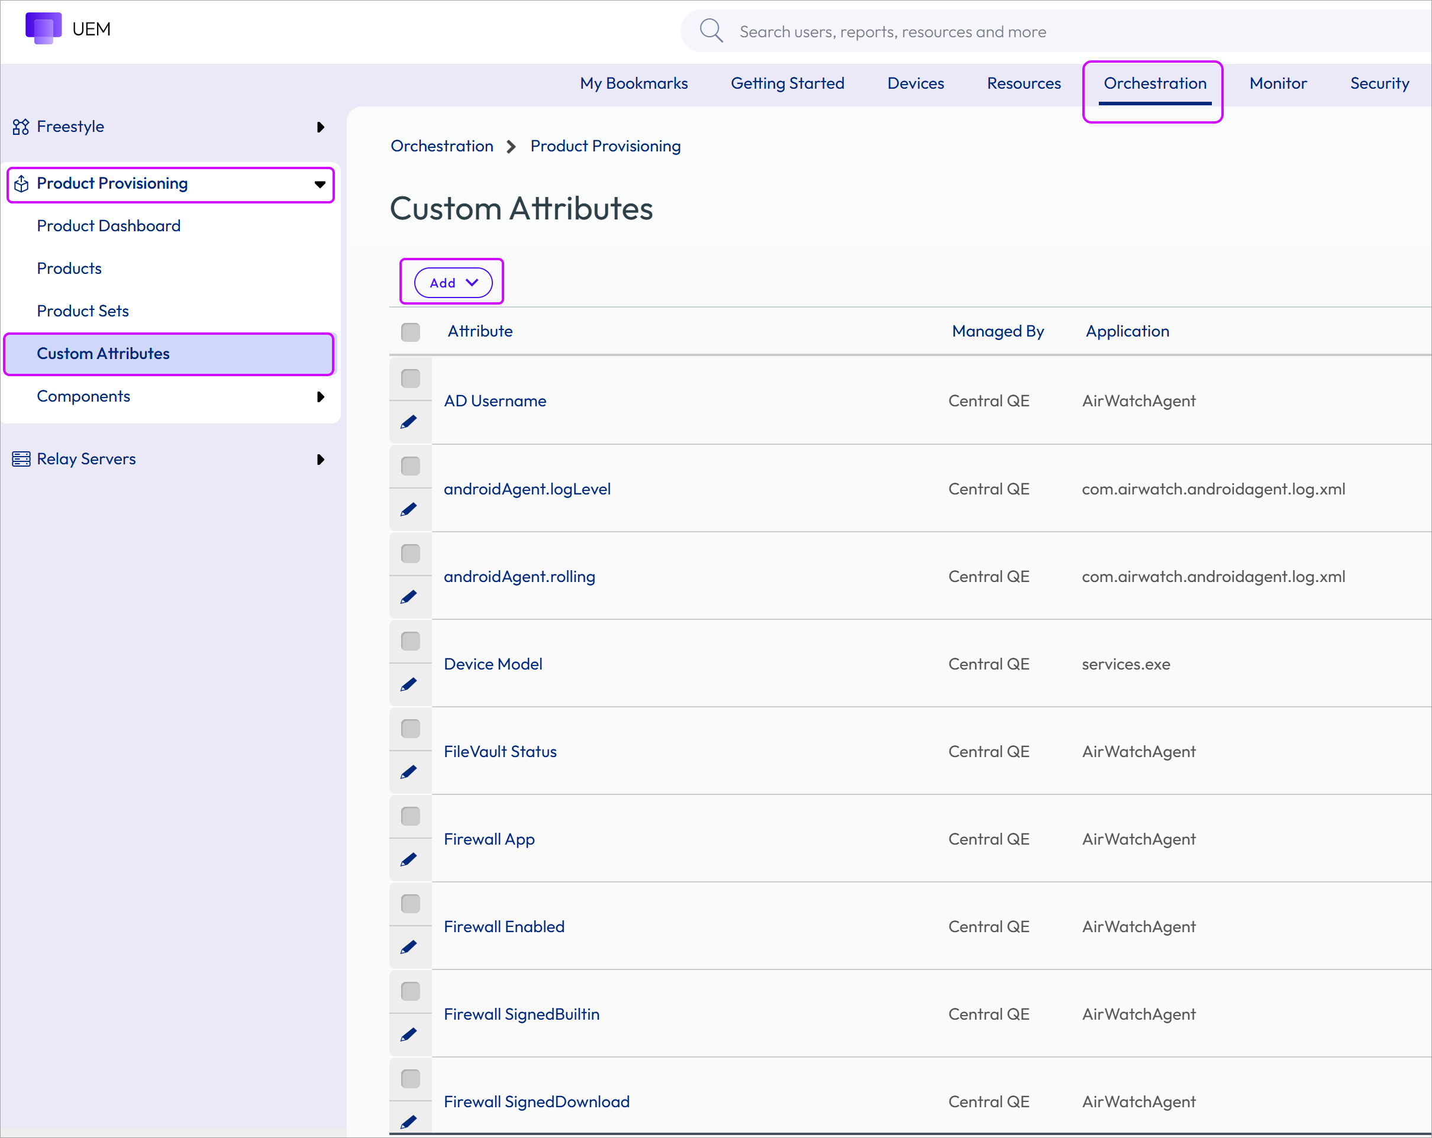This screenshot has width=1432, height=1138.
Task: Edit Firewall SignedBuiltin with pencil icon
Action: click(409, 1034)
